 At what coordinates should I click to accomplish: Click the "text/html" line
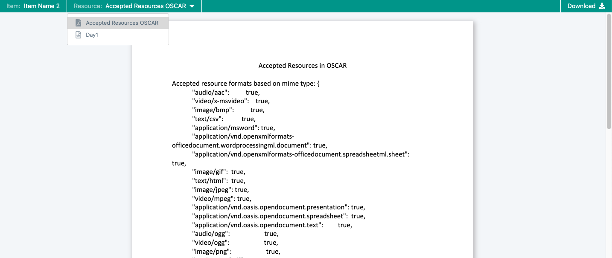(219, 181)
